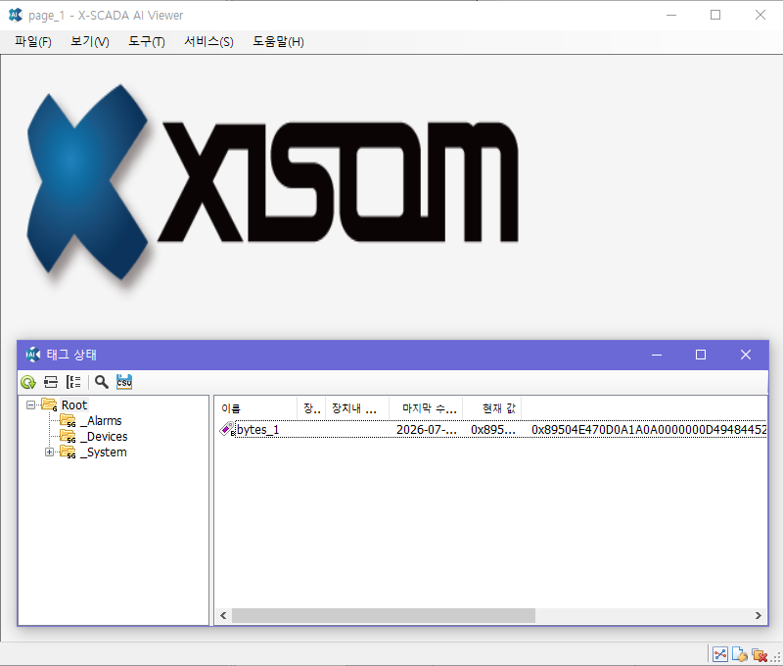Maximize the X-SCADA AI Viewer main window

[715, 15]
